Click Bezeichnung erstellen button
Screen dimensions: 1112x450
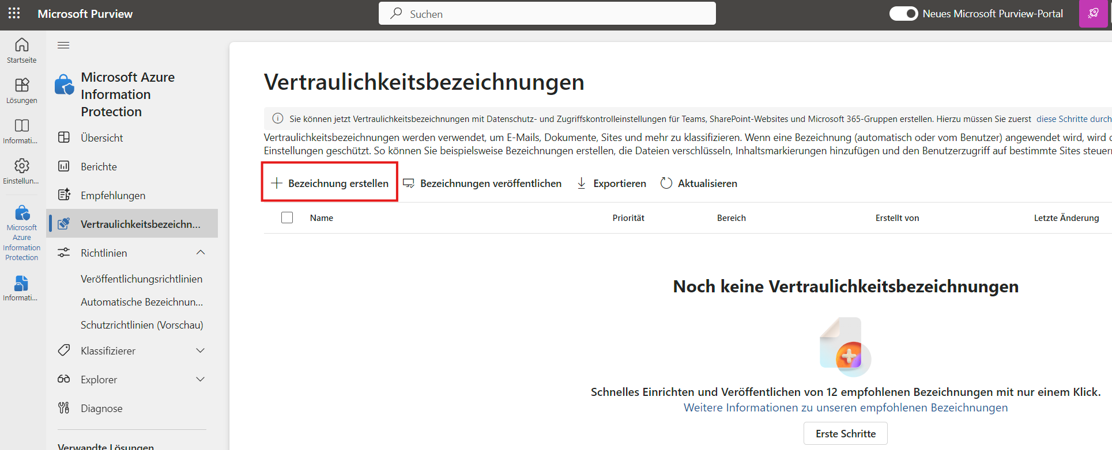[330, 184]
